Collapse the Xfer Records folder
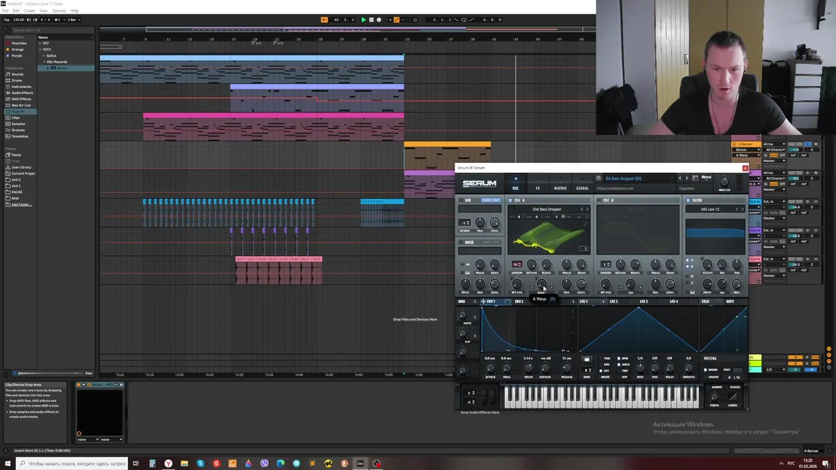The width and height of the screenshot is (836, 470). [x=44, y=62]
